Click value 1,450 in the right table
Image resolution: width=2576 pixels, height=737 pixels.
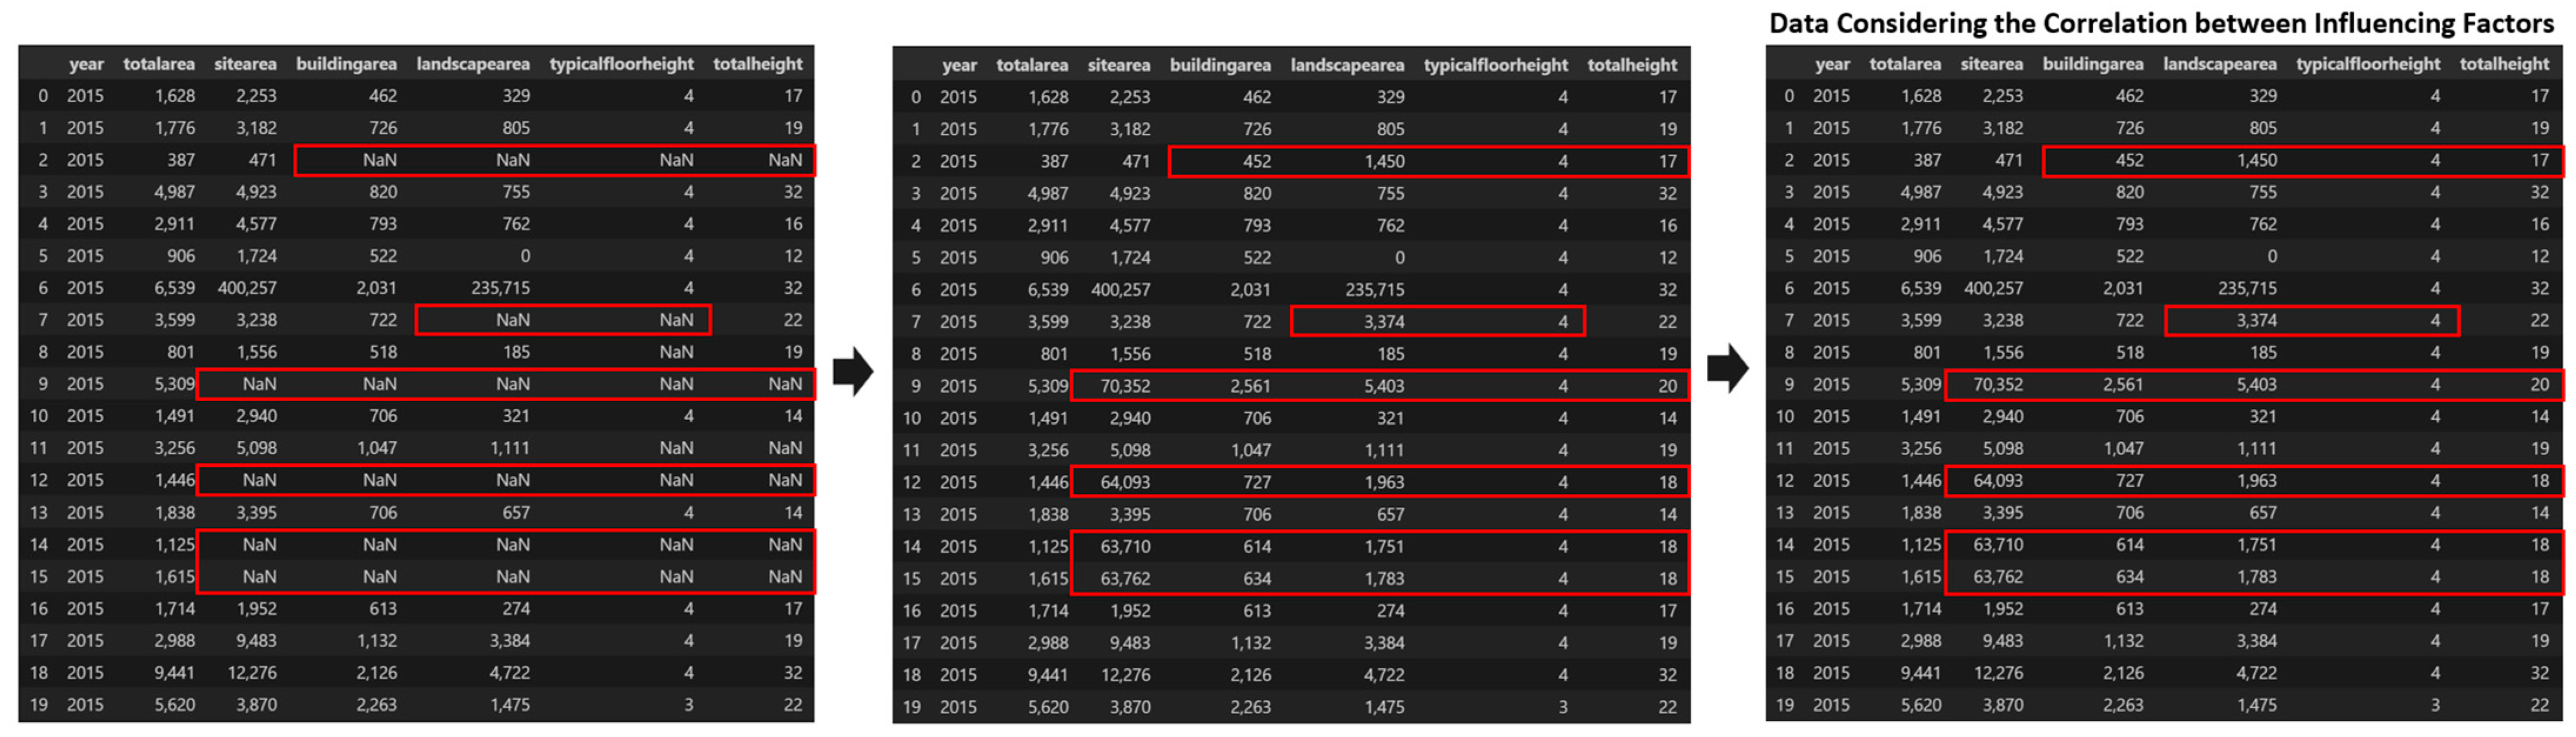click(x=2256, y=160)
